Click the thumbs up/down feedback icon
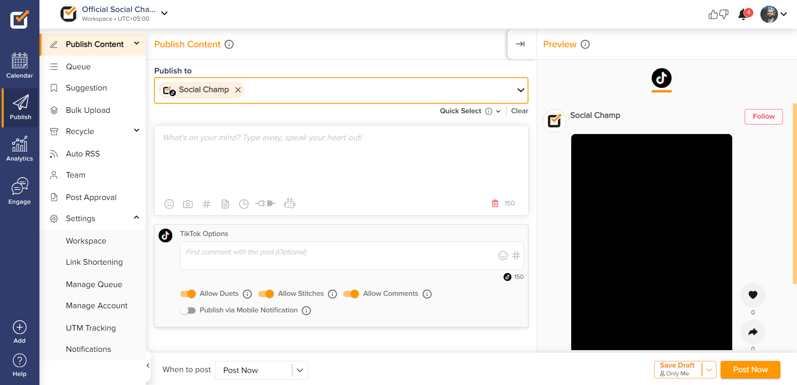The image size is (797, 385). coord(718,15)
